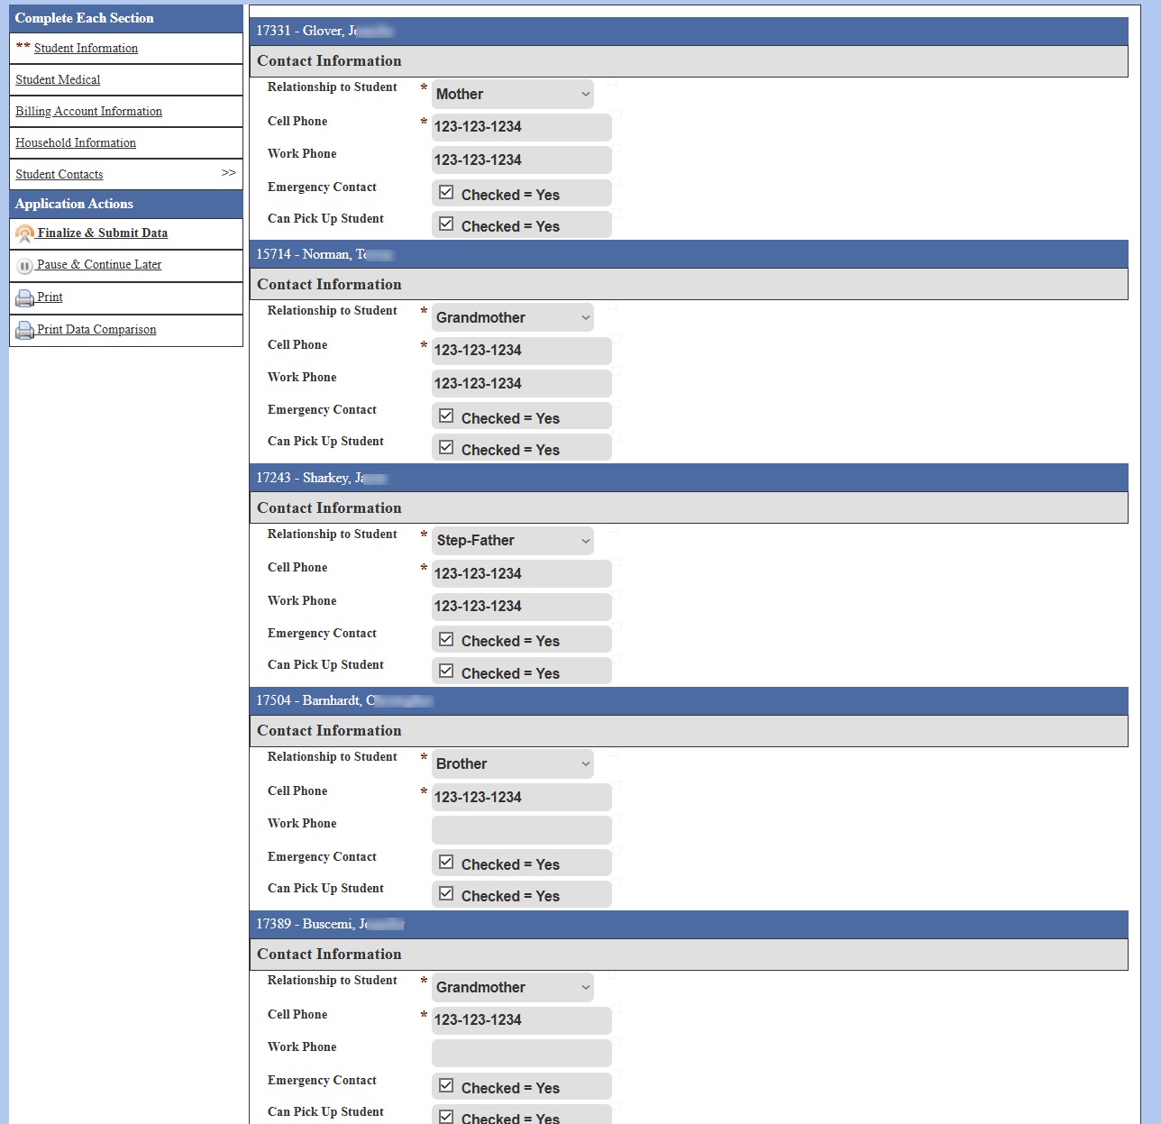Screen dimensions: 1161x1124
Task: Open Household Information section
Action: pos(76,142)
